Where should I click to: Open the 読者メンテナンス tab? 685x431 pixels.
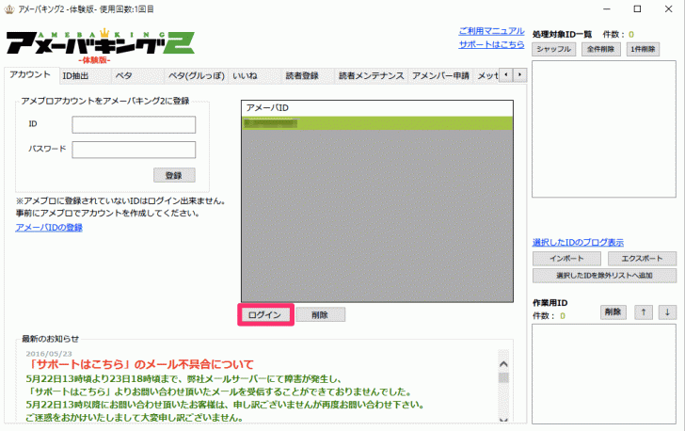point(371,75)
